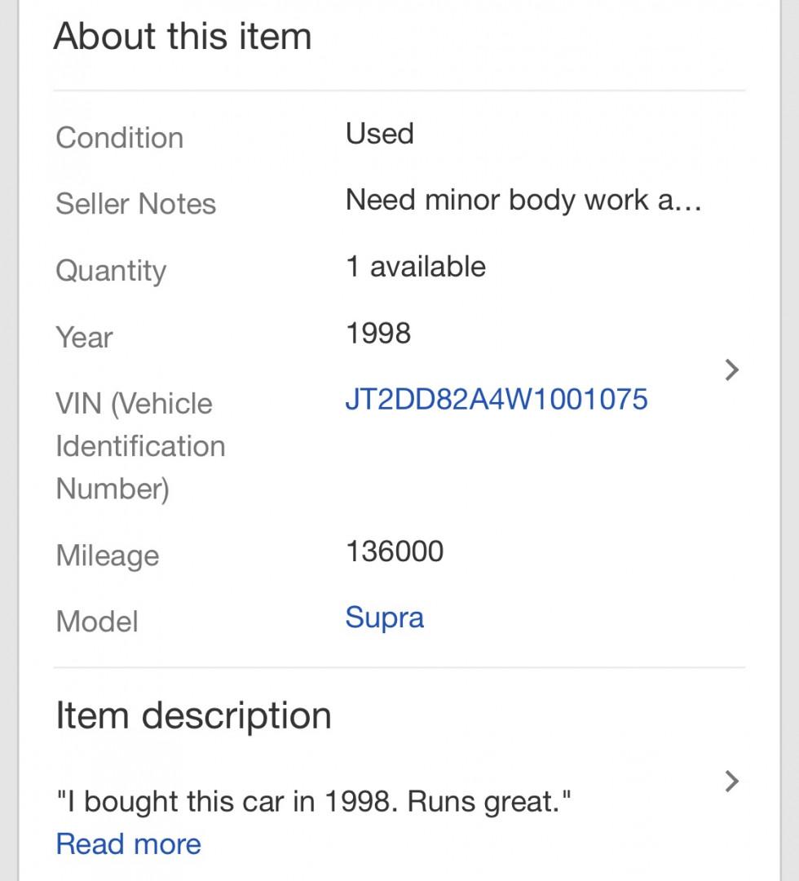Open the VIN link JT2DD82A4W1001075
799x881 pixels.
coord(496,400)
